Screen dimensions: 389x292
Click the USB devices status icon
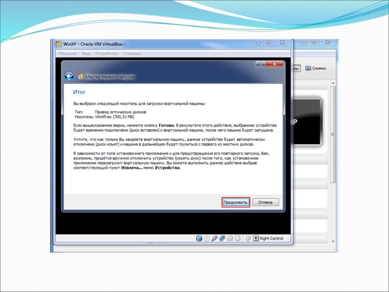214,238
